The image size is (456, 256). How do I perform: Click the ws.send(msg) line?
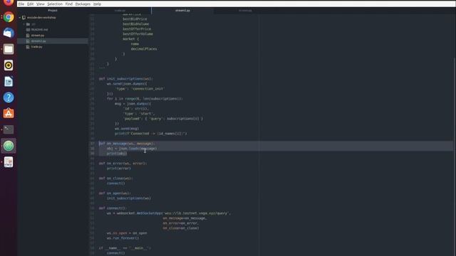(127, 129)
